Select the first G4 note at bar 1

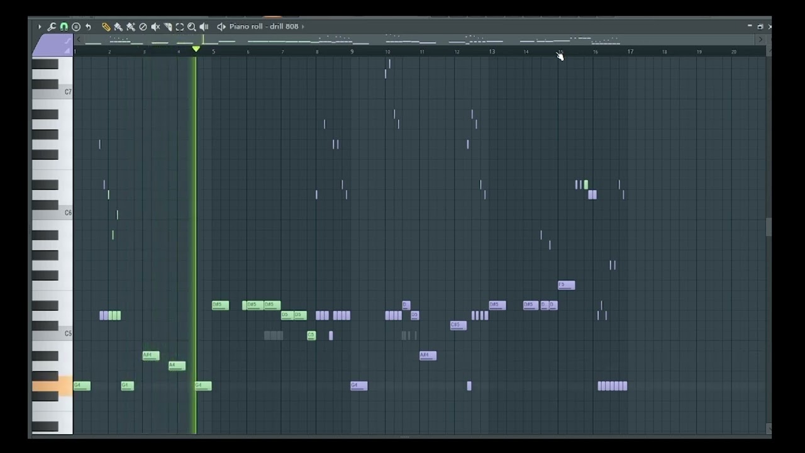click(x=82, y=386)
